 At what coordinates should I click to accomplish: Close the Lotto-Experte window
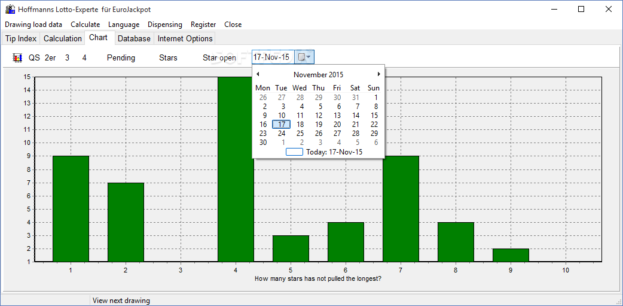(608, 10)
